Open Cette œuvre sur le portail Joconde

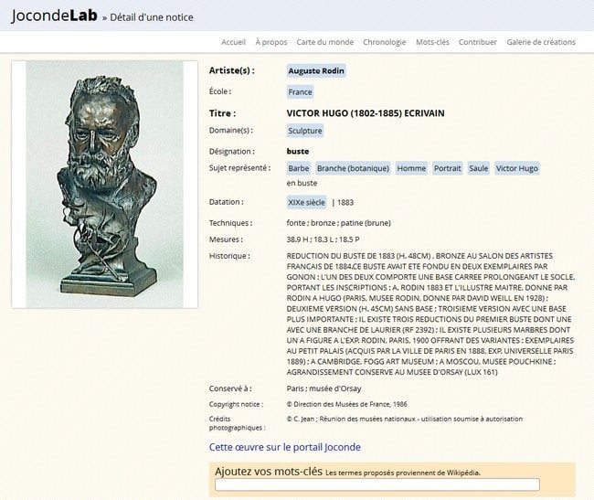tap(285, 447)
